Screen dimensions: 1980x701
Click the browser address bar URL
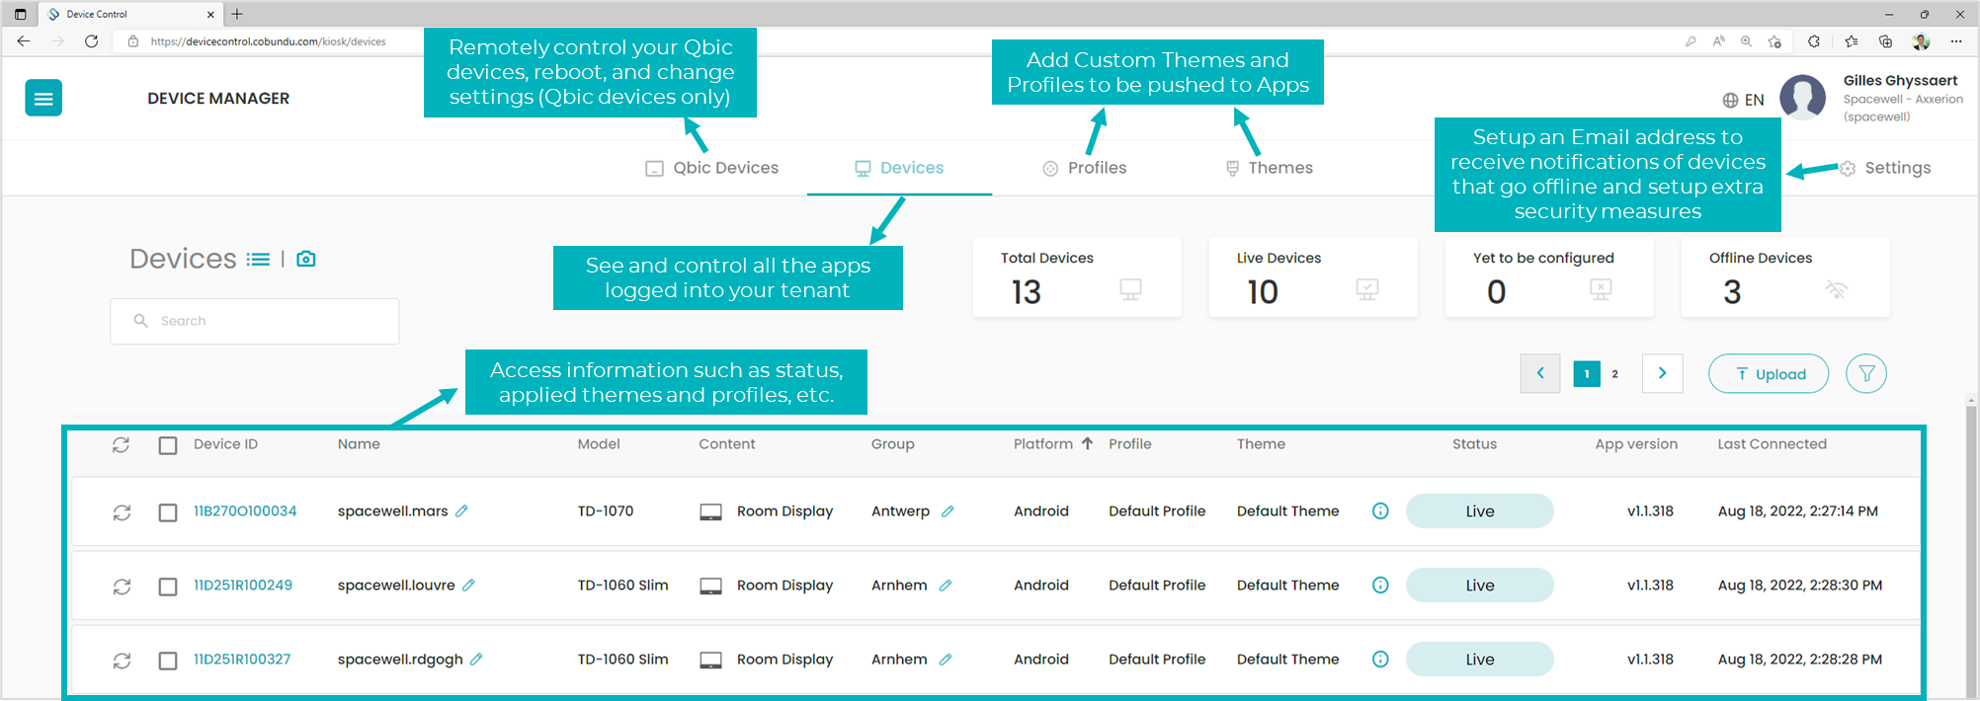268,41
